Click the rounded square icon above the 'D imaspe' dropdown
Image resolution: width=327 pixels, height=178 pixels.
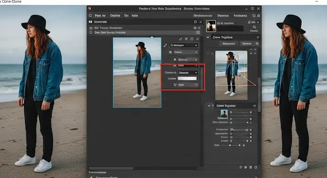[192, 39]
